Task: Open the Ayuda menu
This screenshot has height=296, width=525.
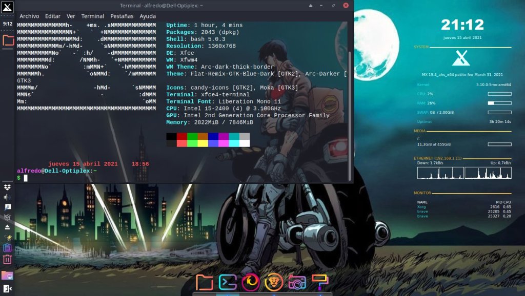Action: tap(148, 16)
